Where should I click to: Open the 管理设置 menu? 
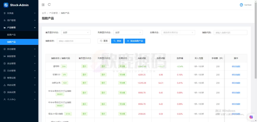[x=19, y=78]
